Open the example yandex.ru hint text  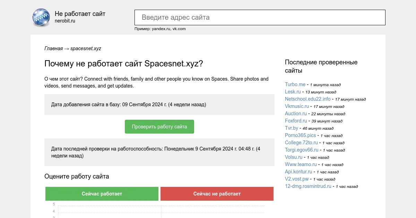pos(161,29)
